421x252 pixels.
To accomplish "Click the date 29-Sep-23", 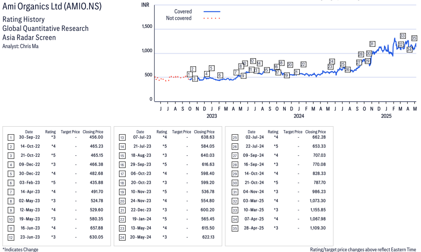I will (141, 165).
